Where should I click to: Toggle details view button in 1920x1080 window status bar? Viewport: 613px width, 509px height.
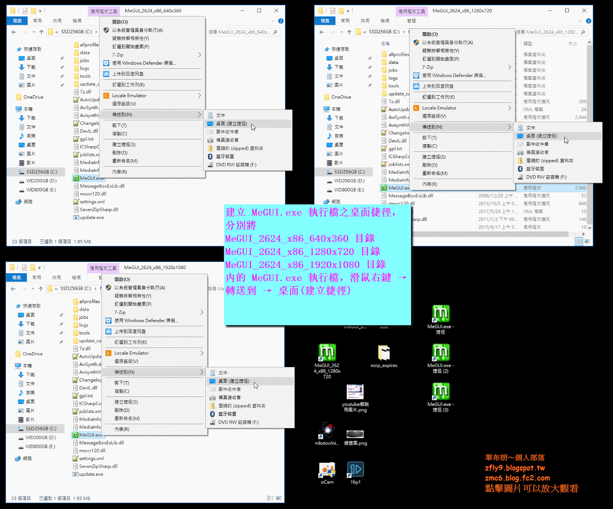(x=270, y=498)
